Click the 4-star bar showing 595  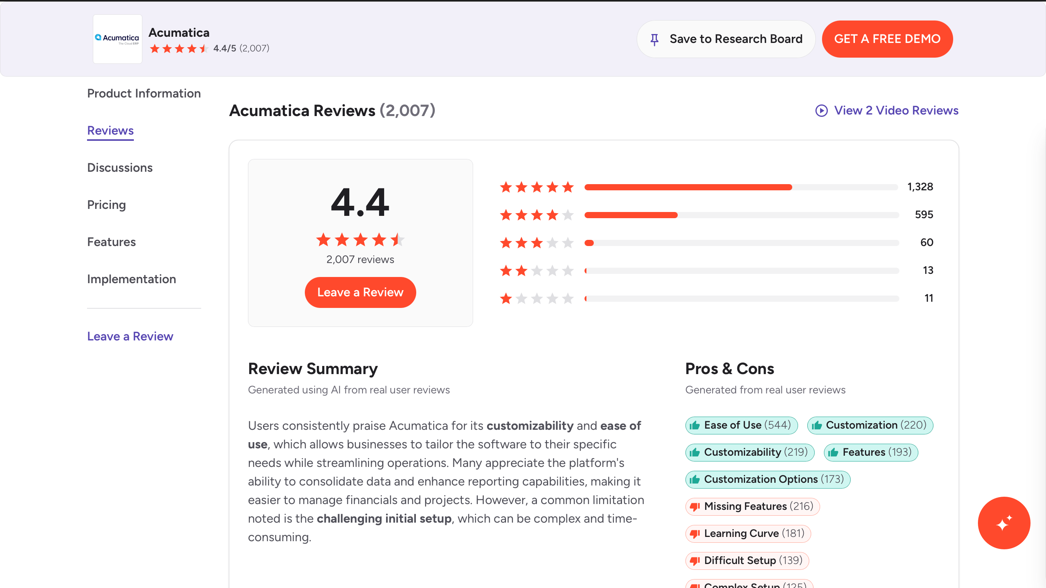pos(742,215)
